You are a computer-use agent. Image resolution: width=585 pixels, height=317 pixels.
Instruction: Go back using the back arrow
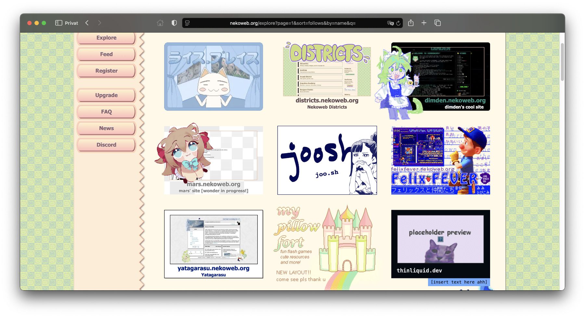(x=87, y=23)
